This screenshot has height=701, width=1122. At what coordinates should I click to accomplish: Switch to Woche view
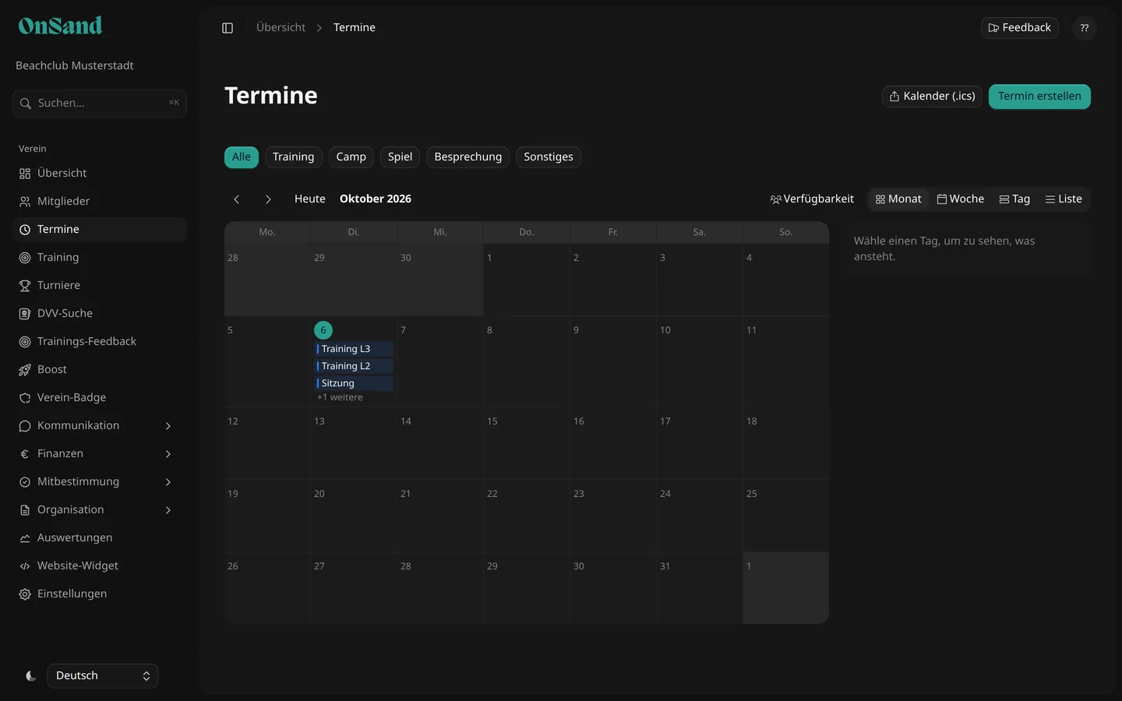tap(961, 199)
